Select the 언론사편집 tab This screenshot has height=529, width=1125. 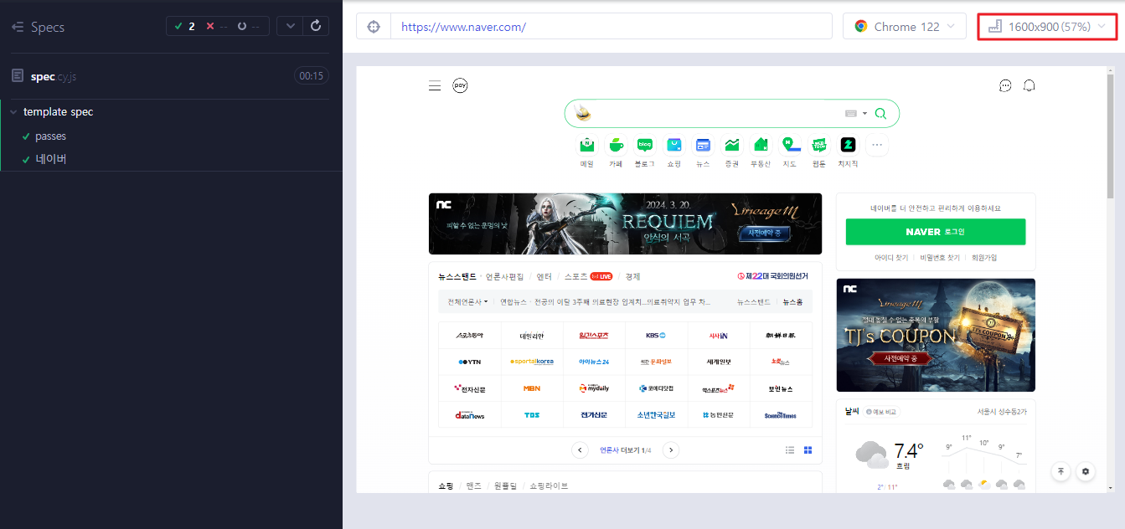click(x=505, y=276)
